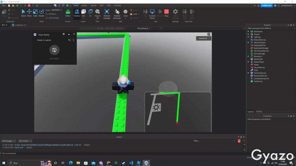
Task: Click the EasyRoadCore script error link
Action: coord(48,145)
